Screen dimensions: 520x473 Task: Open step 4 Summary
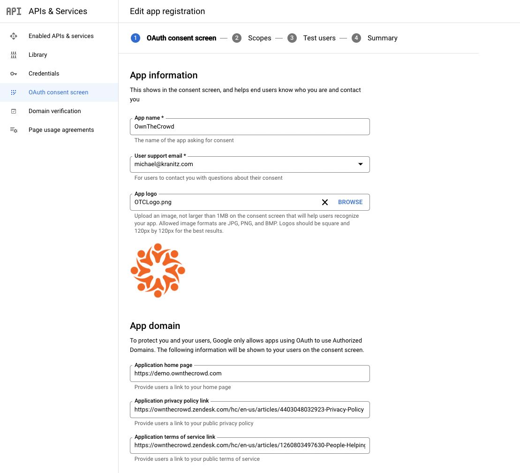click(x=382, y=38)
